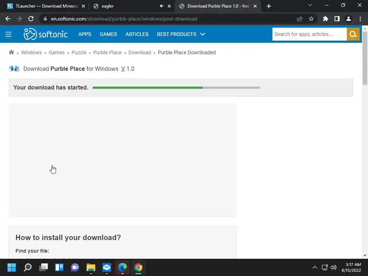Click the lock site info icon
Screen dimensions: 368x276
pos(45,19)
